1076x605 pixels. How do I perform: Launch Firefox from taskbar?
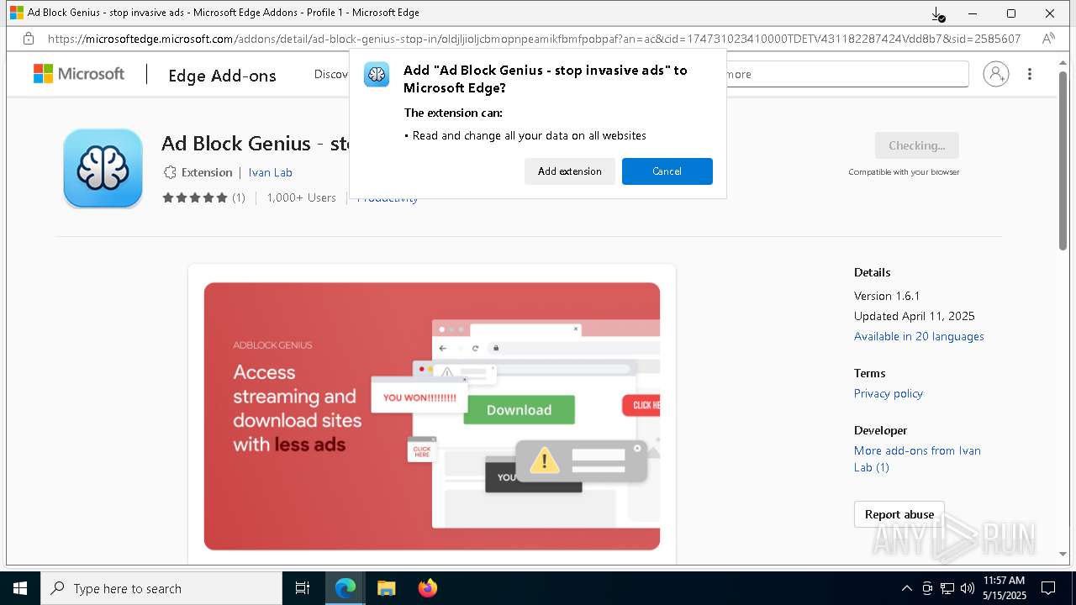click(x=427, y=588)
